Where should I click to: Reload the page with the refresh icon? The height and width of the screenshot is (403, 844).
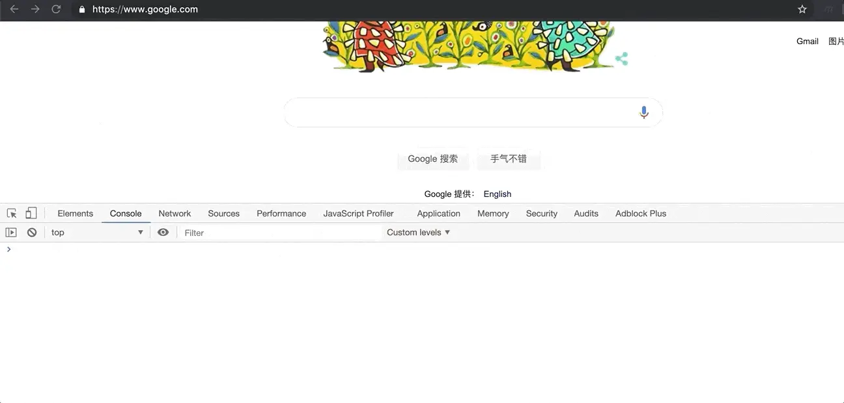tap(56, 9)
